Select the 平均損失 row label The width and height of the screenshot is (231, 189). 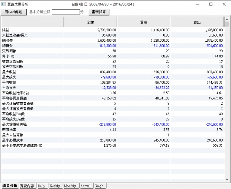(9, 88)
